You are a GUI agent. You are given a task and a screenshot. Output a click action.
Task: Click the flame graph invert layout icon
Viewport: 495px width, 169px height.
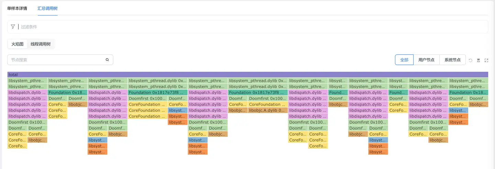coord(478,60)
